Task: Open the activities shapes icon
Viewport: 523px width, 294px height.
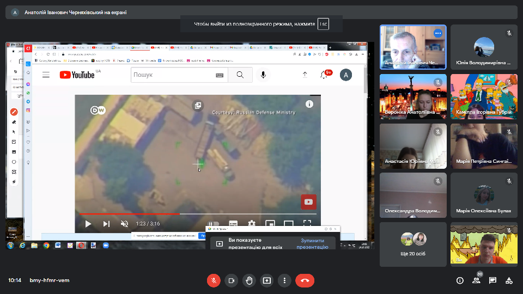Action: pyautogui.click(x=509, y=281)
